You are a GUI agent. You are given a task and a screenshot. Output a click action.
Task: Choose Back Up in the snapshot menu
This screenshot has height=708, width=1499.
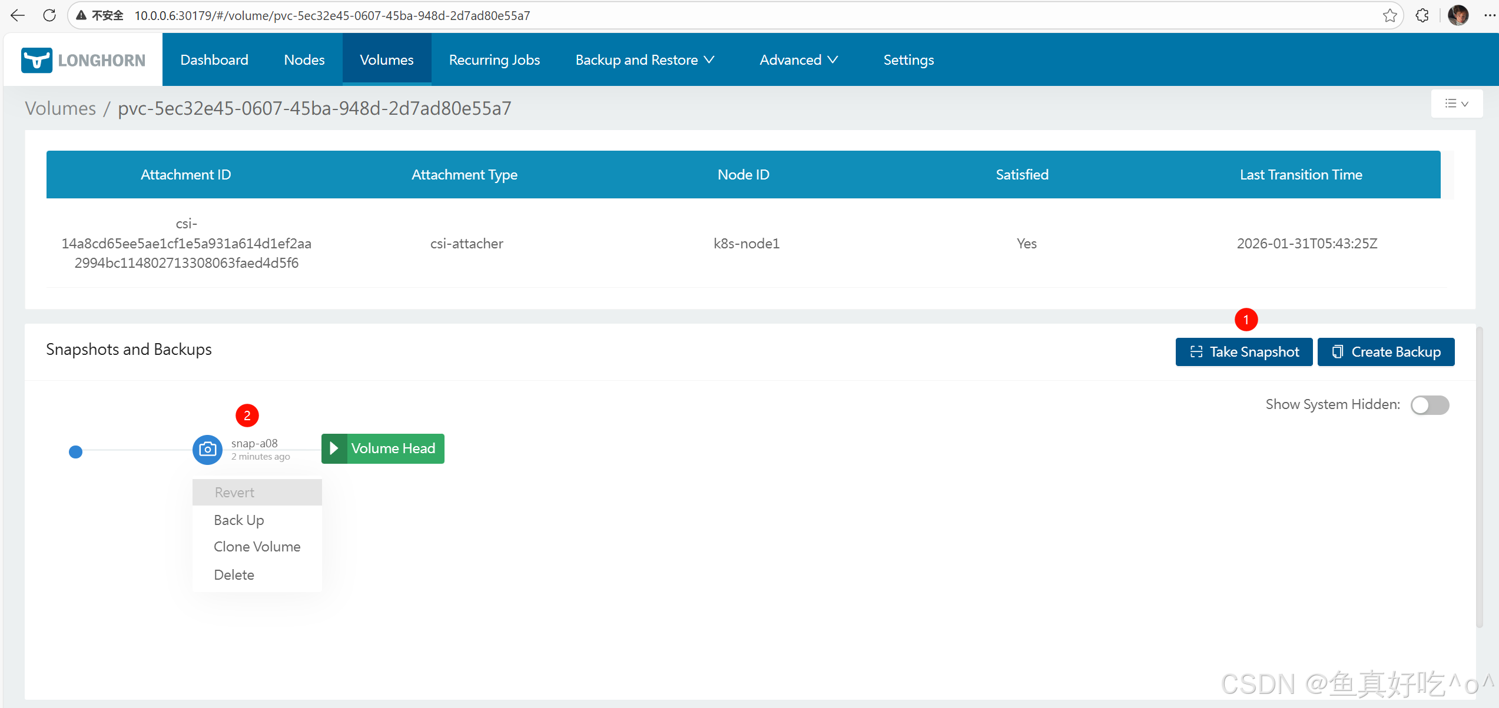pyautogui.click(x=238, y=520)
